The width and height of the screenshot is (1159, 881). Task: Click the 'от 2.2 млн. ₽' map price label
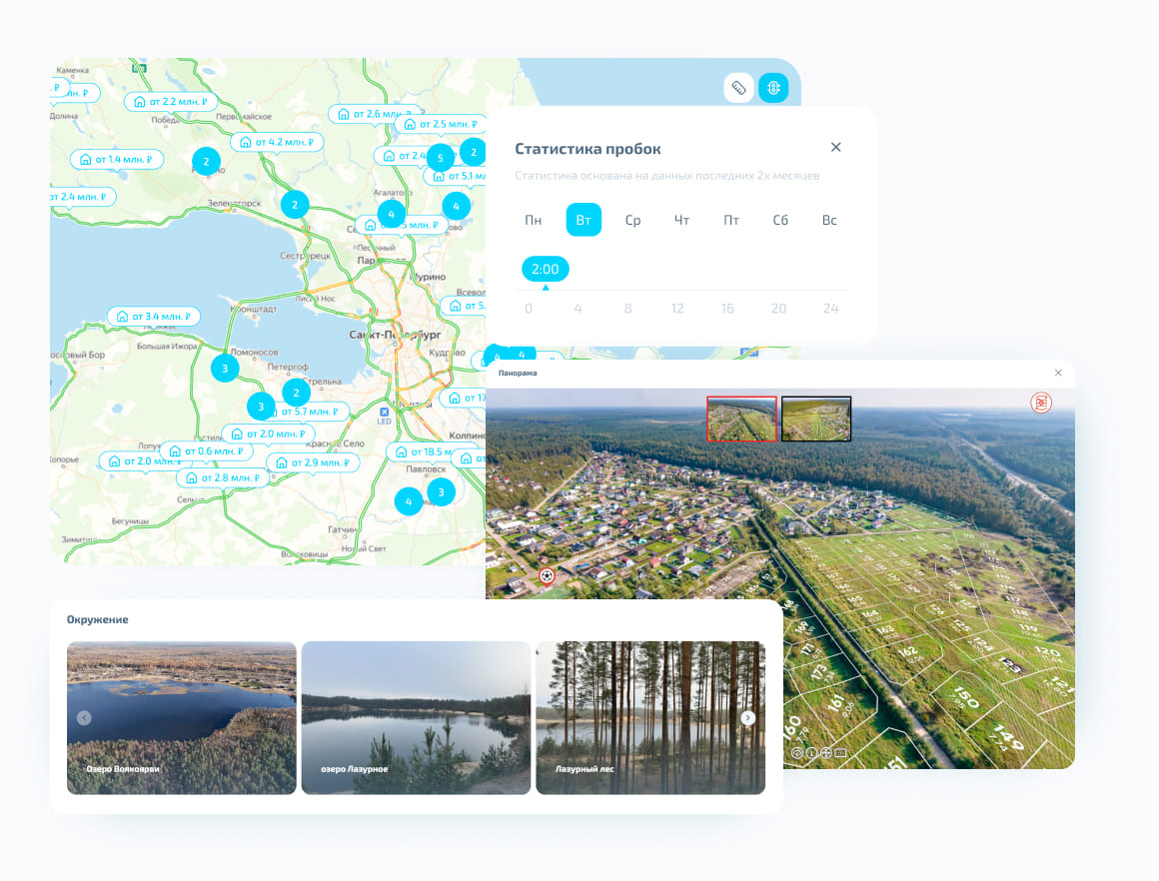pyautogui.click(x=172, y=102)
